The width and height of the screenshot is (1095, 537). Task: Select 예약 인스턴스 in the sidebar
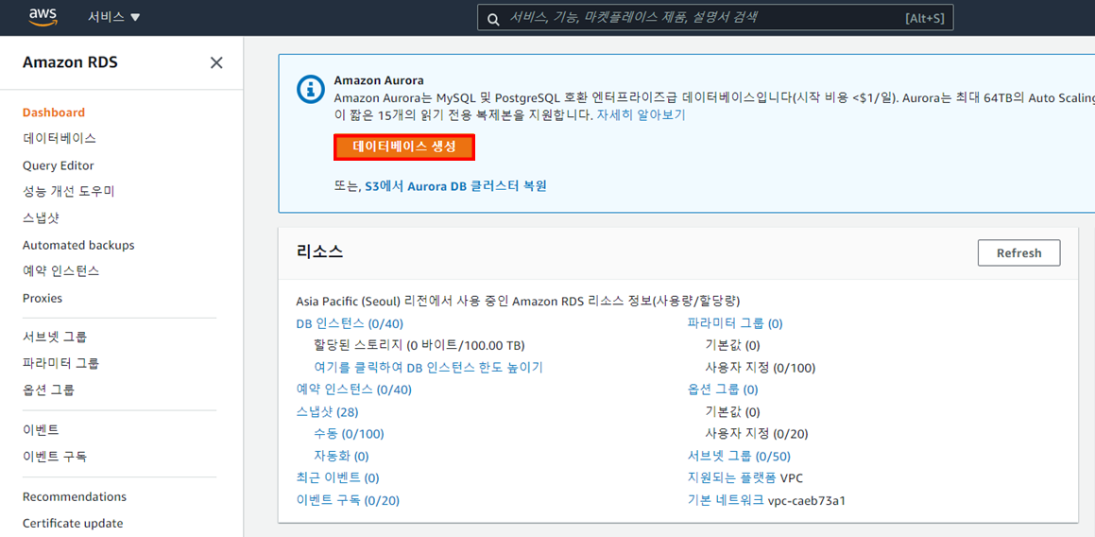pyautogui.click(x=60, y=271)
